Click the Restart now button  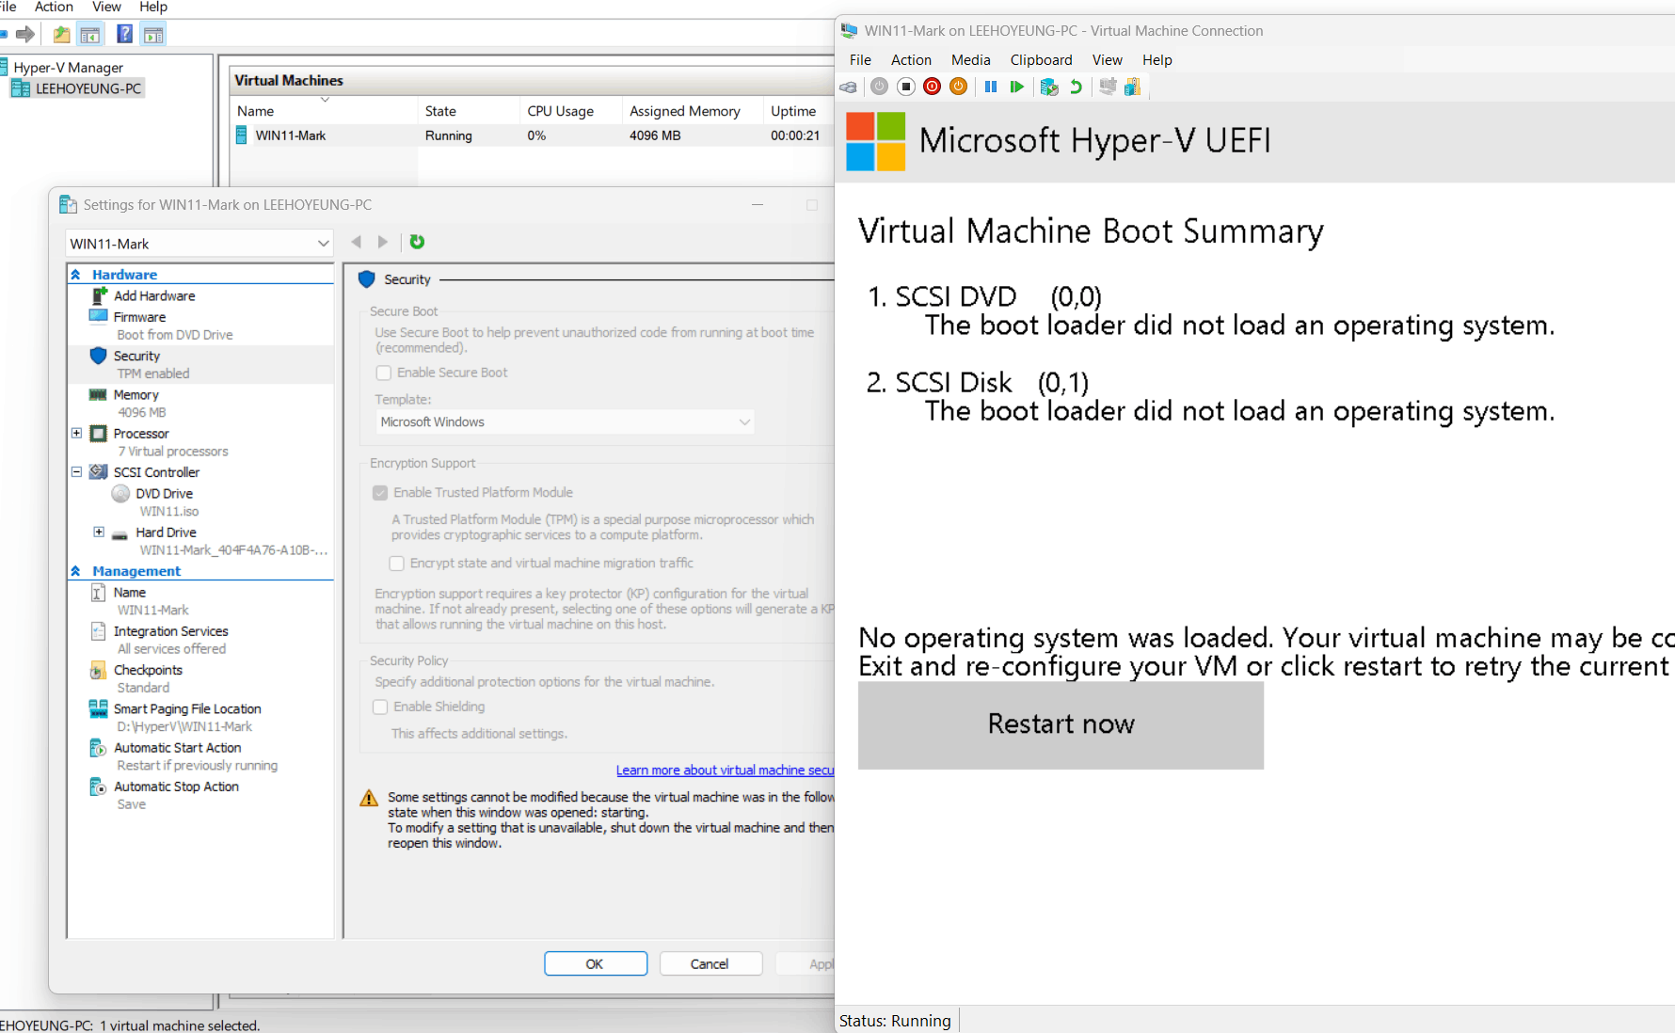(x=1061, y=724)
